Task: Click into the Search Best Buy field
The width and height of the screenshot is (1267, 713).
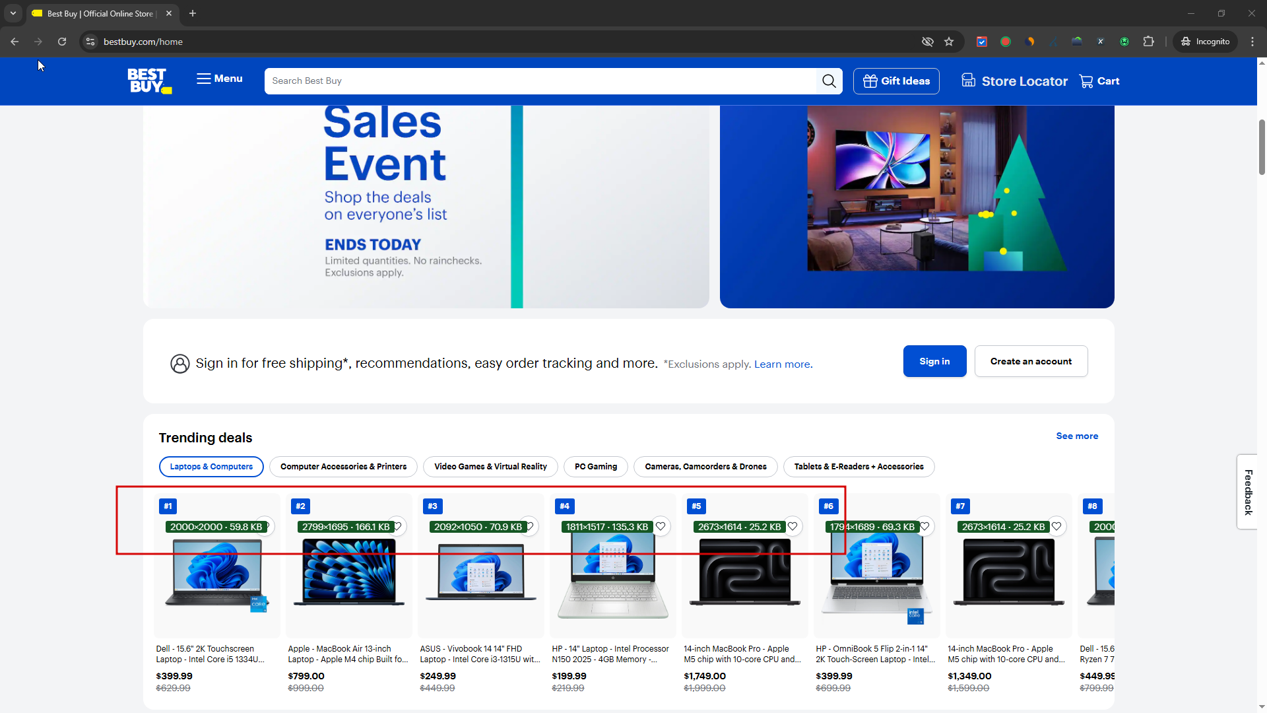Action: (x=540, y=81)
